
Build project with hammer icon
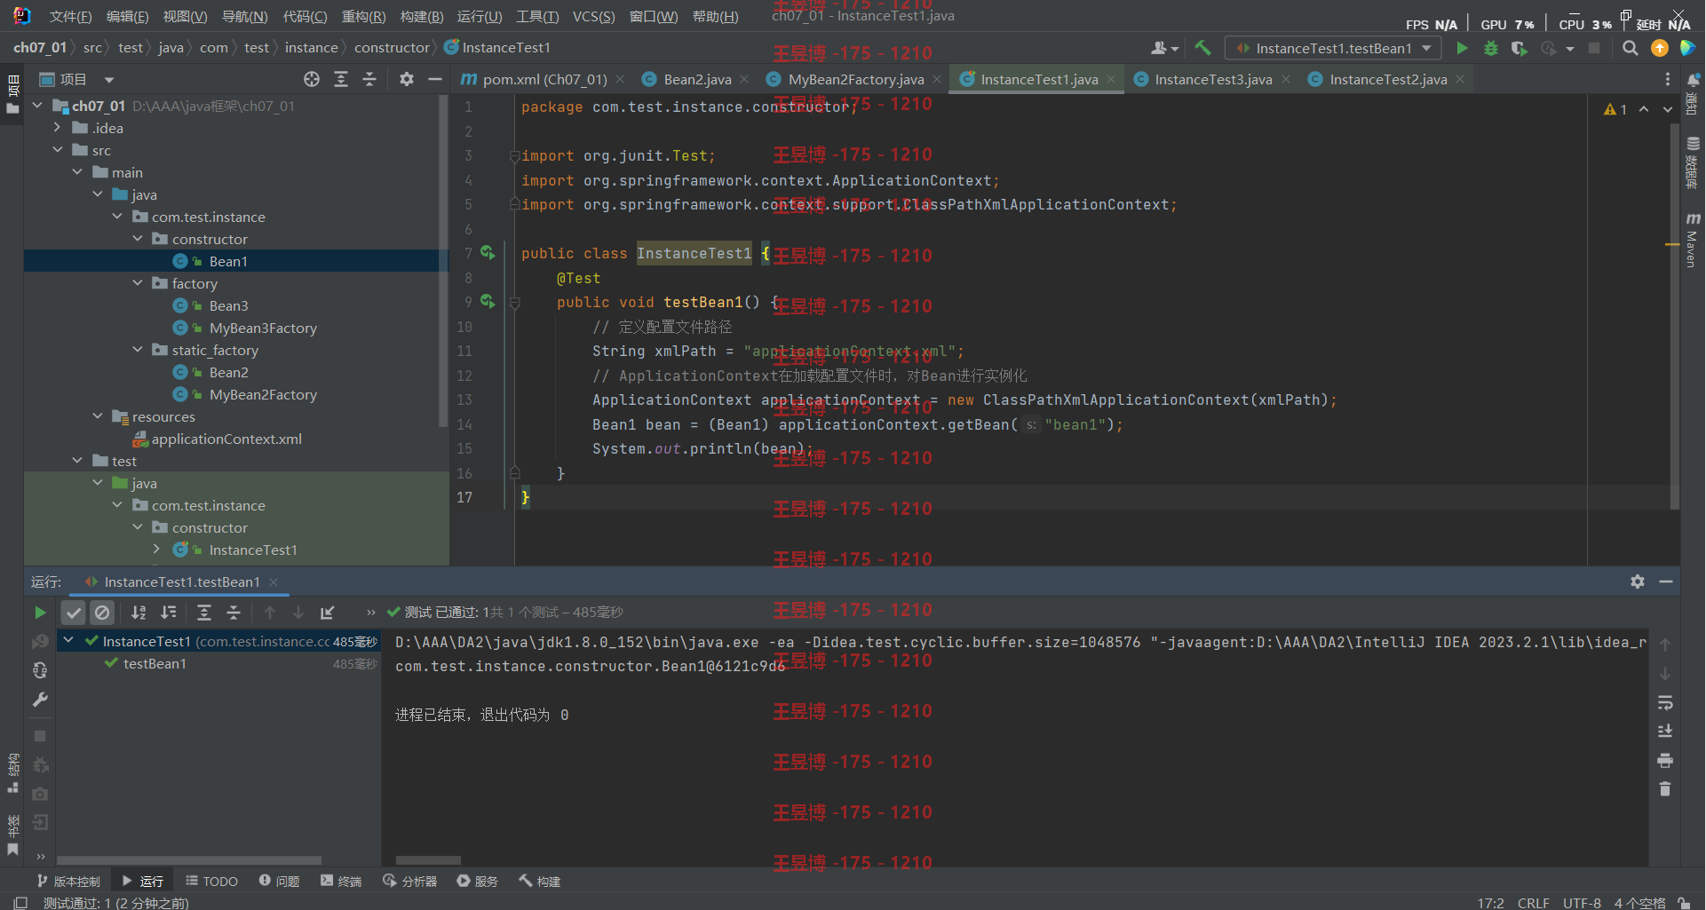1203,48
